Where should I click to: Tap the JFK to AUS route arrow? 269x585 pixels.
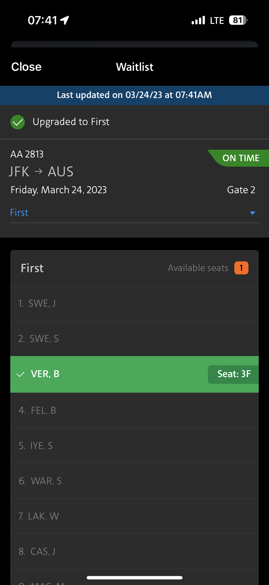pyautogui.click(x=39, y=172)
